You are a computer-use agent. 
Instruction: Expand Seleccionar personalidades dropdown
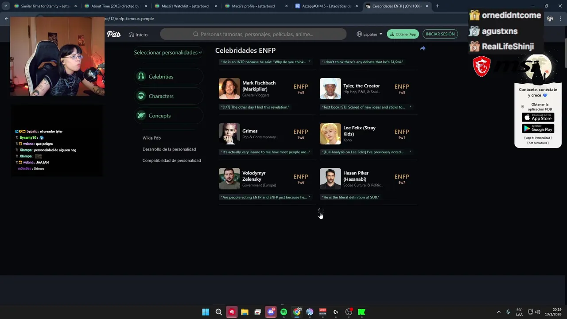click(x=168, y=52)
